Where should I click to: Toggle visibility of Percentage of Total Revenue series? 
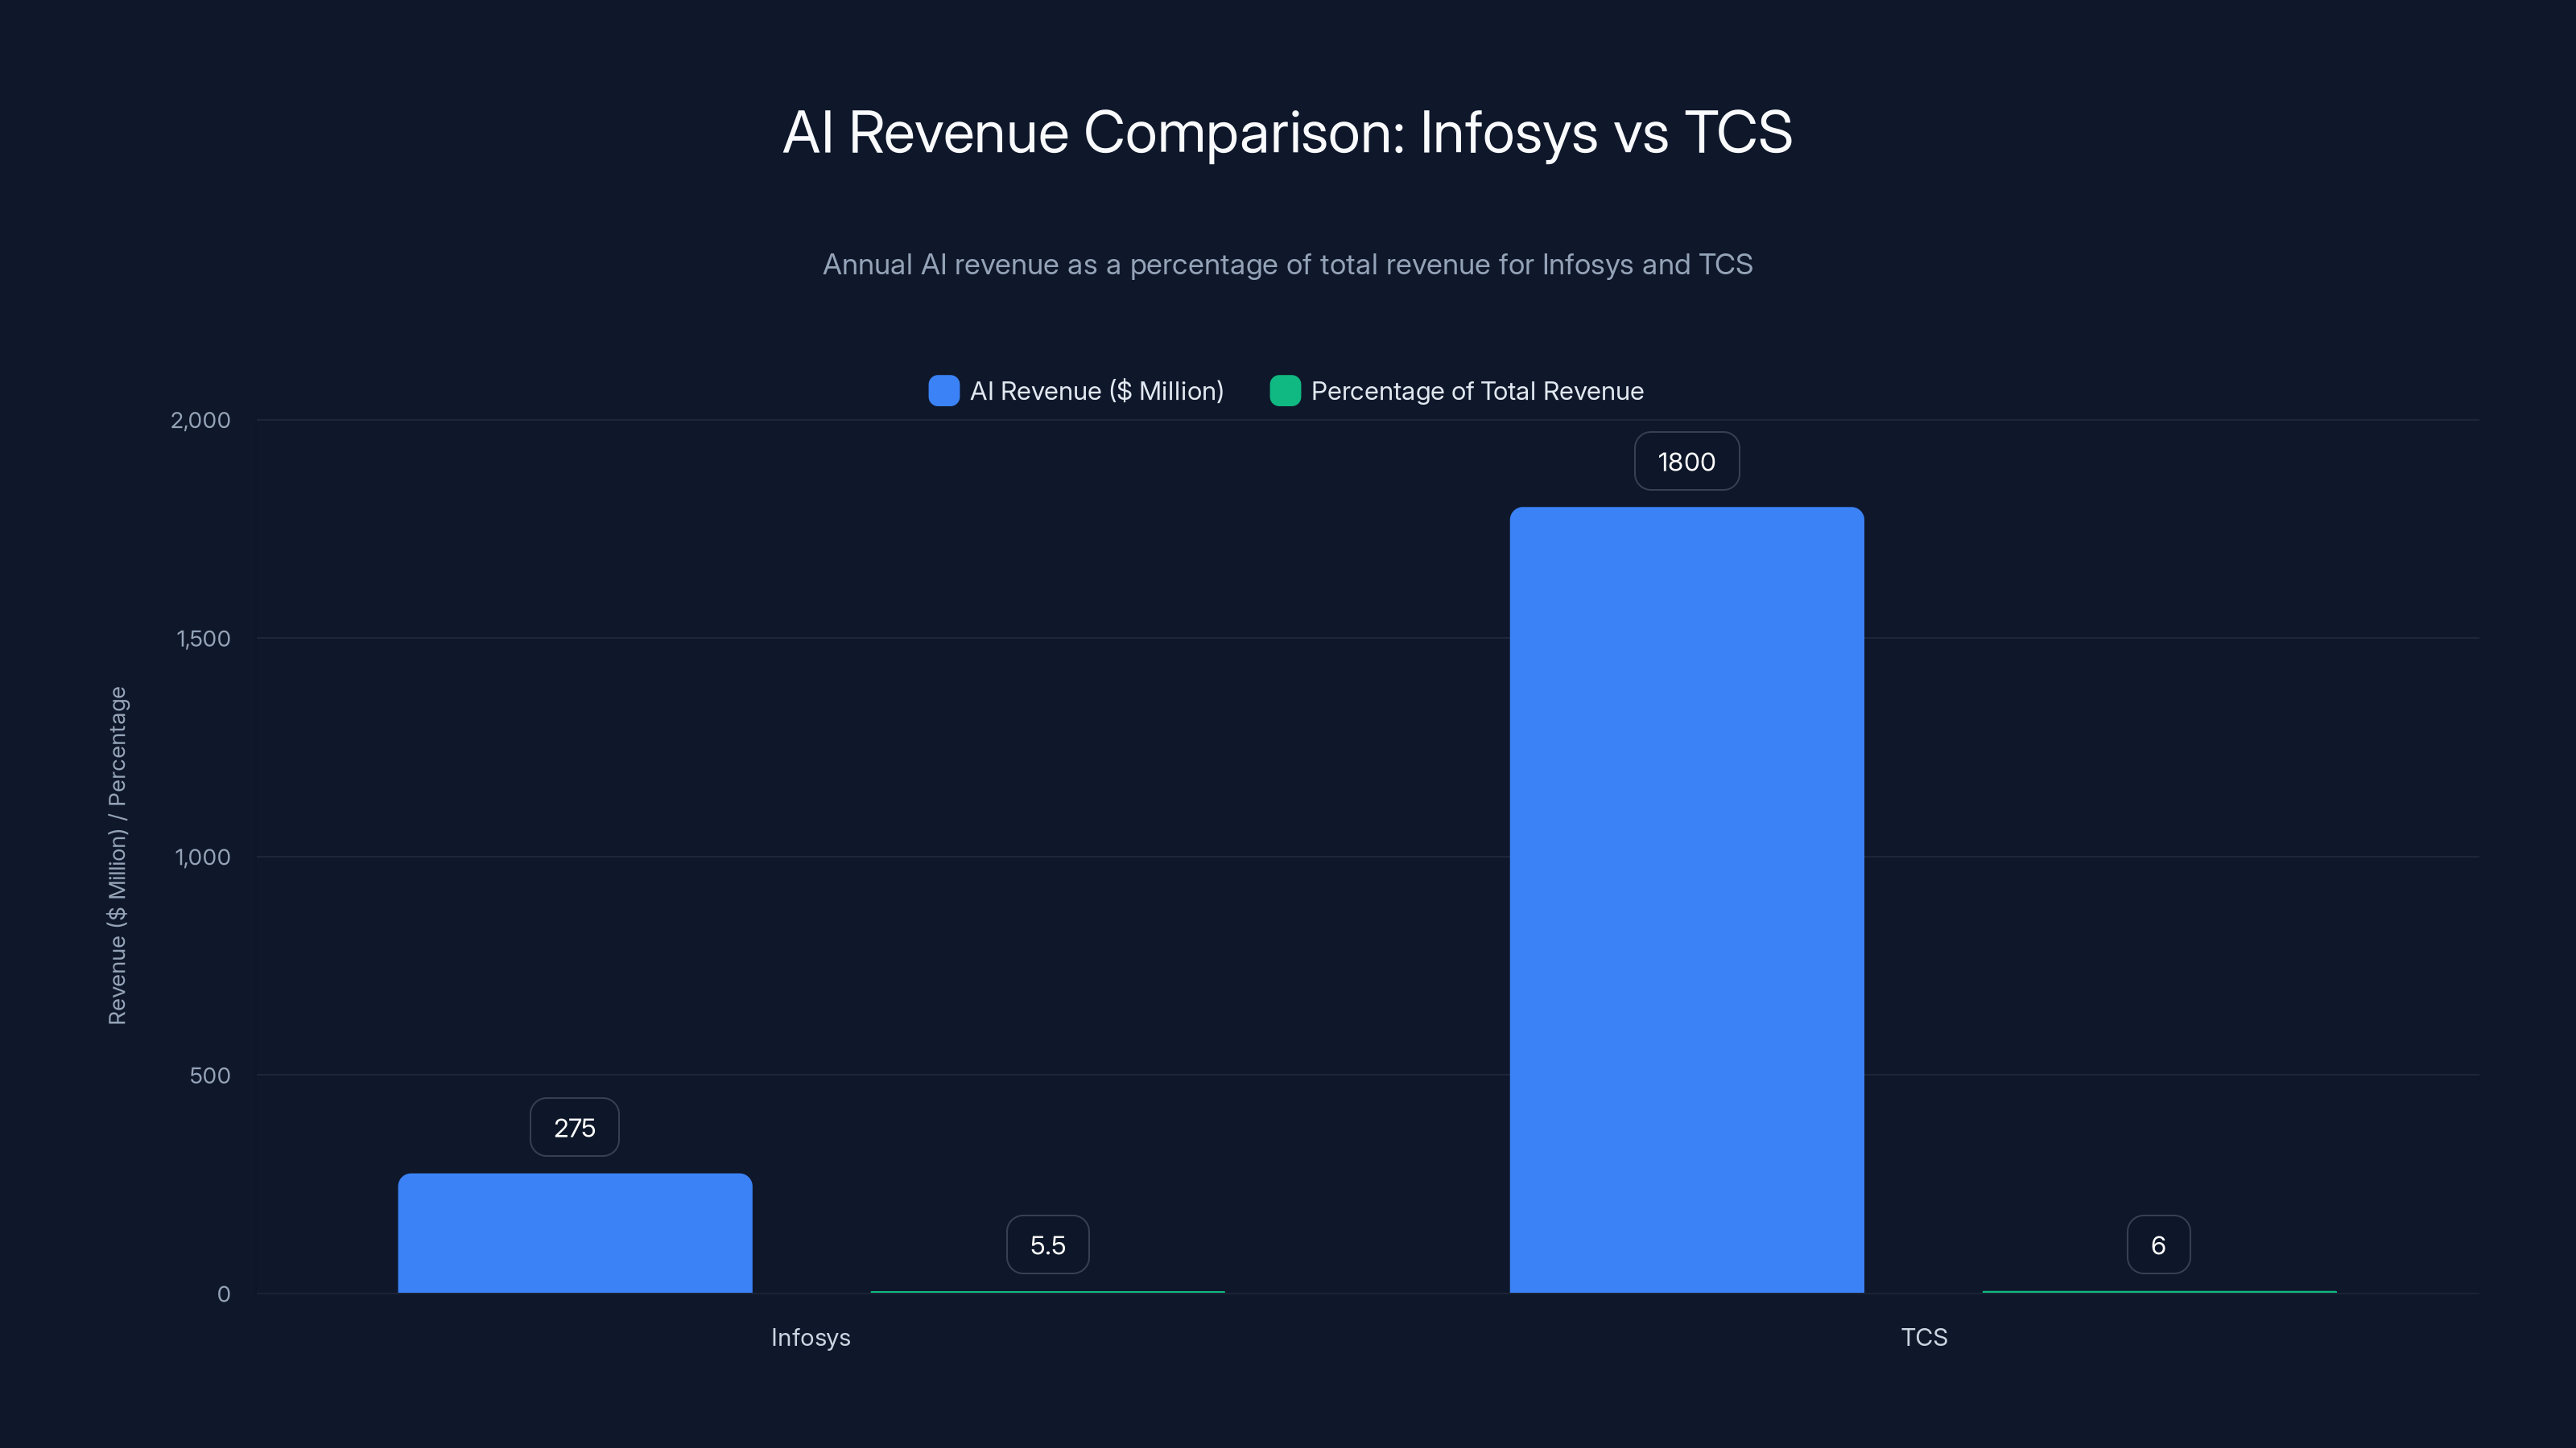pyautogui.click(x=1456, y=391)
